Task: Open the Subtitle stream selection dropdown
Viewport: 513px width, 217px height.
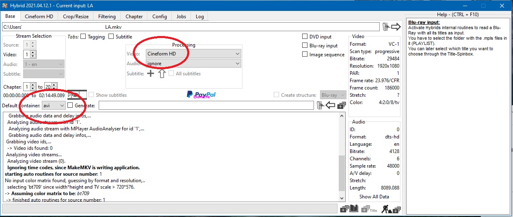Action: click(44, 74)
